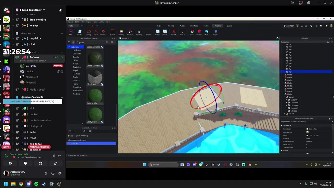Switch to the Script ribbon tab

[206, 26]
